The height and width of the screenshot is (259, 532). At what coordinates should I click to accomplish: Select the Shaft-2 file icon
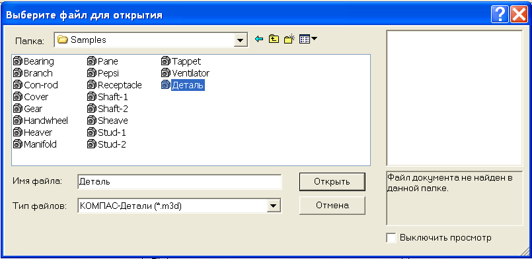tap(92, 109)
